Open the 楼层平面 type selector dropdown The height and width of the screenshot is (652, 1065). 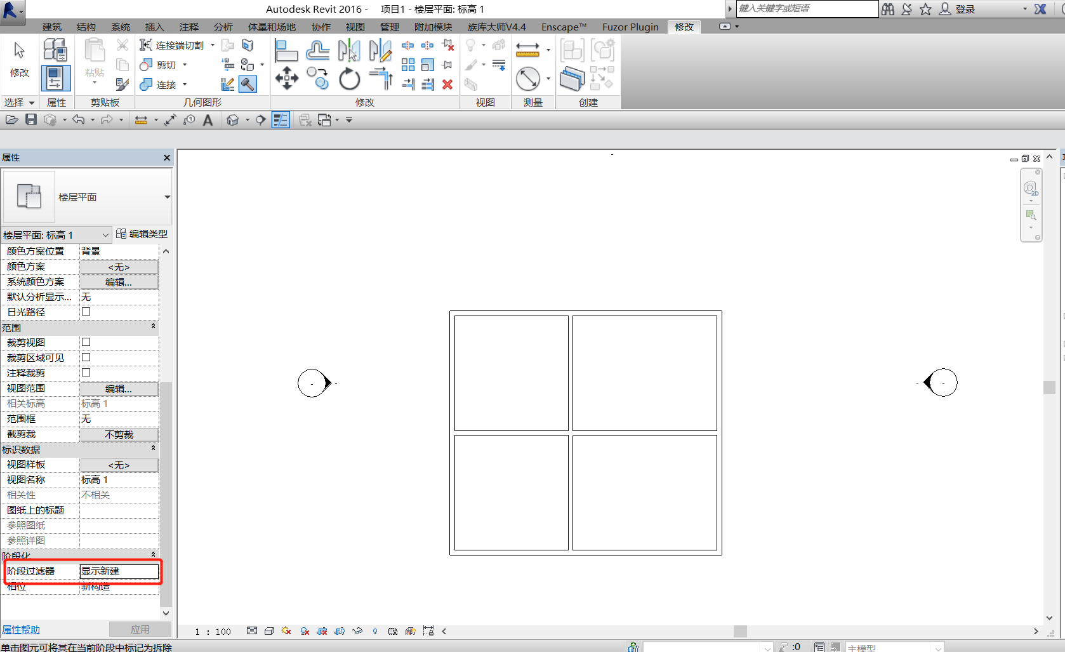point(167,197)
